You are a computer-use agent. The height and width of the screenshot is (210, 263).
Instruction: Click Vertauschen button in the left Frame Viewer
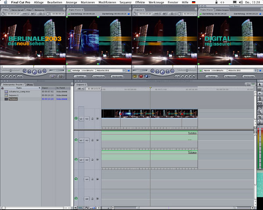click(x=99, y=77)
